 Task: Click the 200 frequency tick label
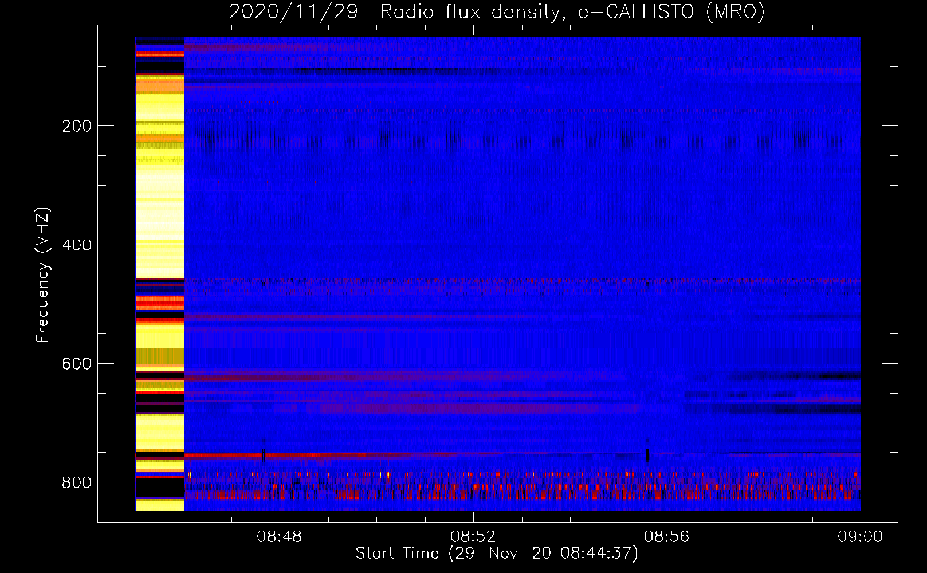[77, 126]
